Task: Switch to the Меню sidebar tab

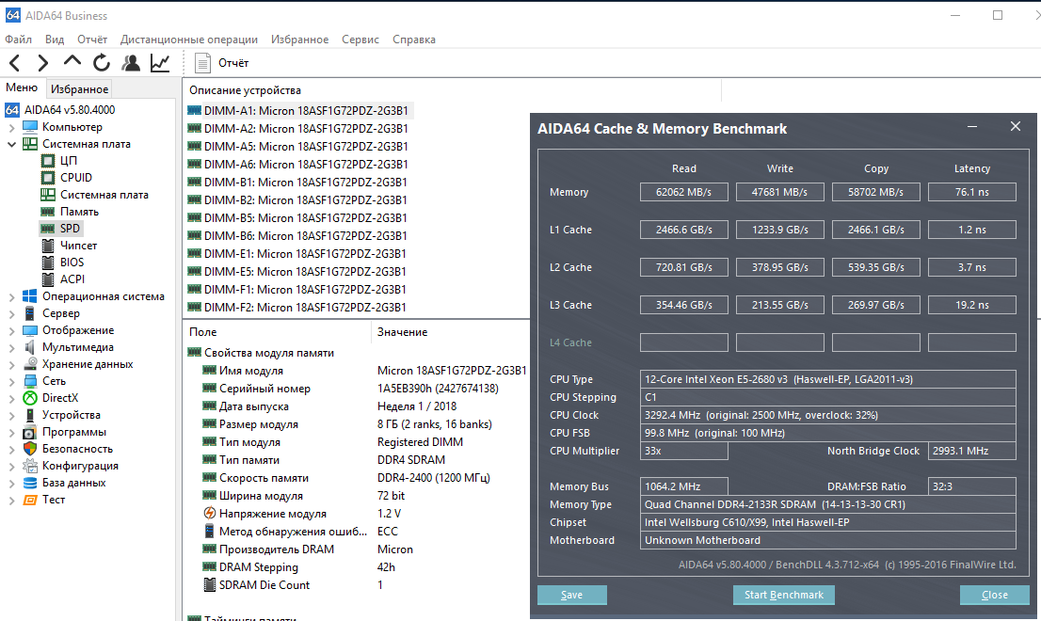Action: pyautogui.click(x=22, y=88)
